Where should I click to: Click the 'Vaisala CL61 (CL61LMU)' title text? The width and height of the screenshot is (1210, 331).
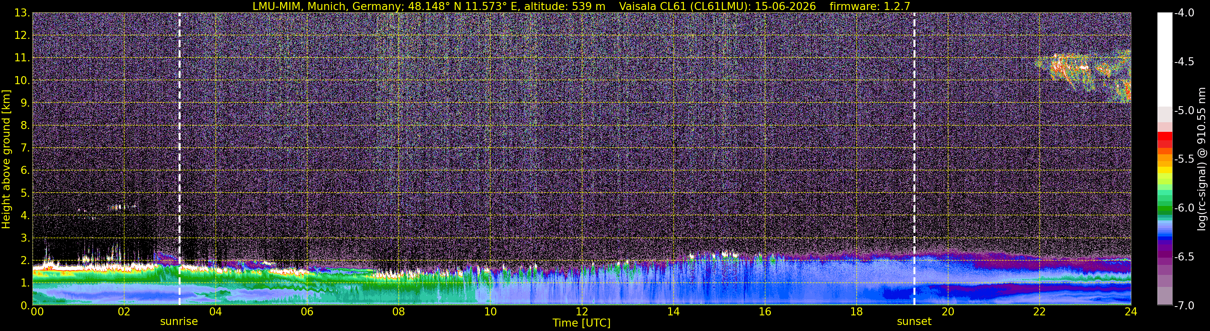click(x=684, y=6)
